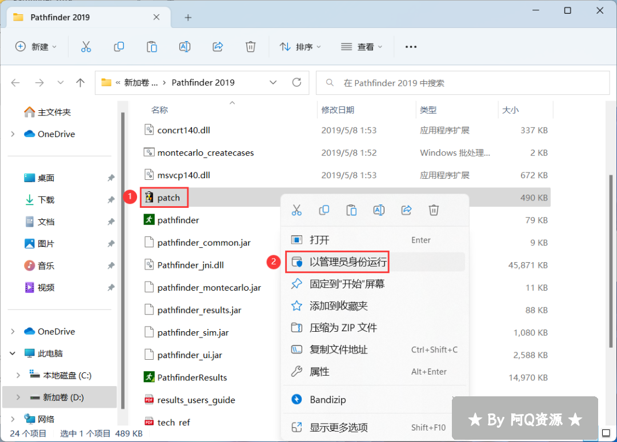Open the 新建 dropdown menu
The image size is (617, 442).
36,47
